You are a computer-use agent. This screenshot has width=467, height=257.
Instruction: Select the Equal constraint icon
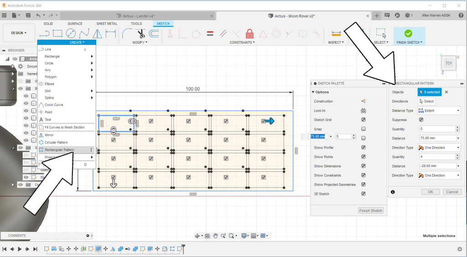(210, 33)
